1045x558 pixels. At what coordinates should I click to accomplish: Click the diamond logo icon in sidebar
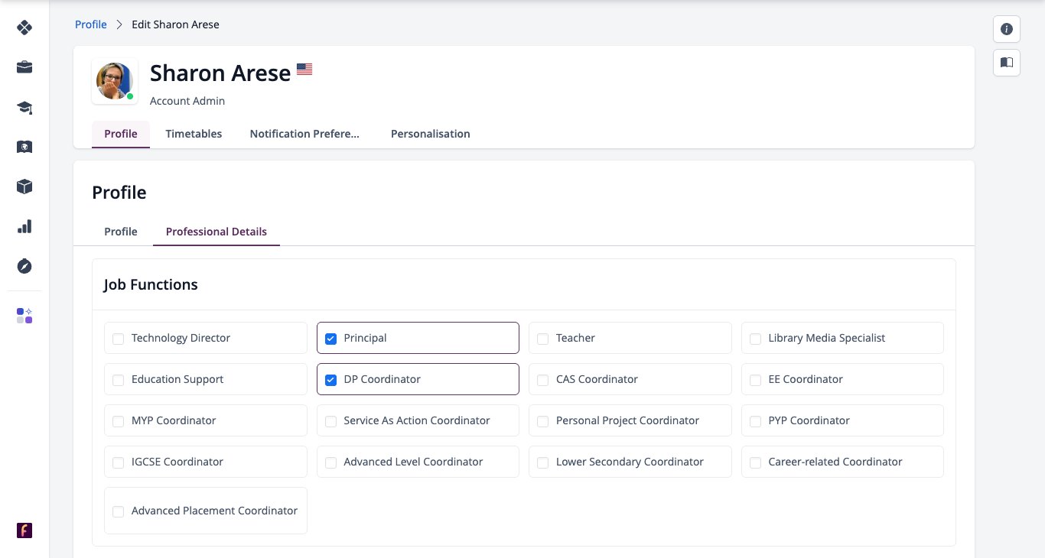pyautogui.click(x=24, y=28)
